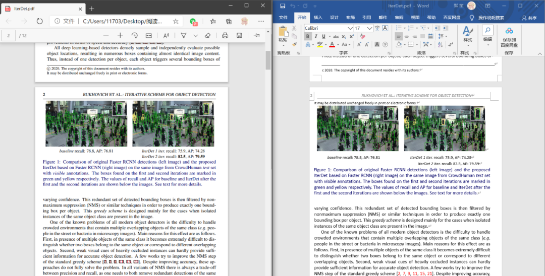Grow the font size in Word

(359, 44)
